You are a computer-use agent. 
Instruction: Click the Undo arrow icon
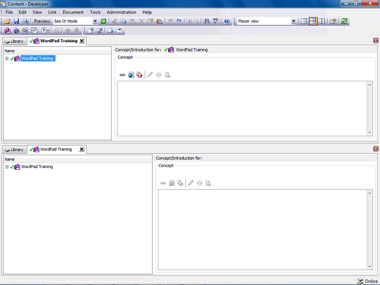[x=170, y=21]
